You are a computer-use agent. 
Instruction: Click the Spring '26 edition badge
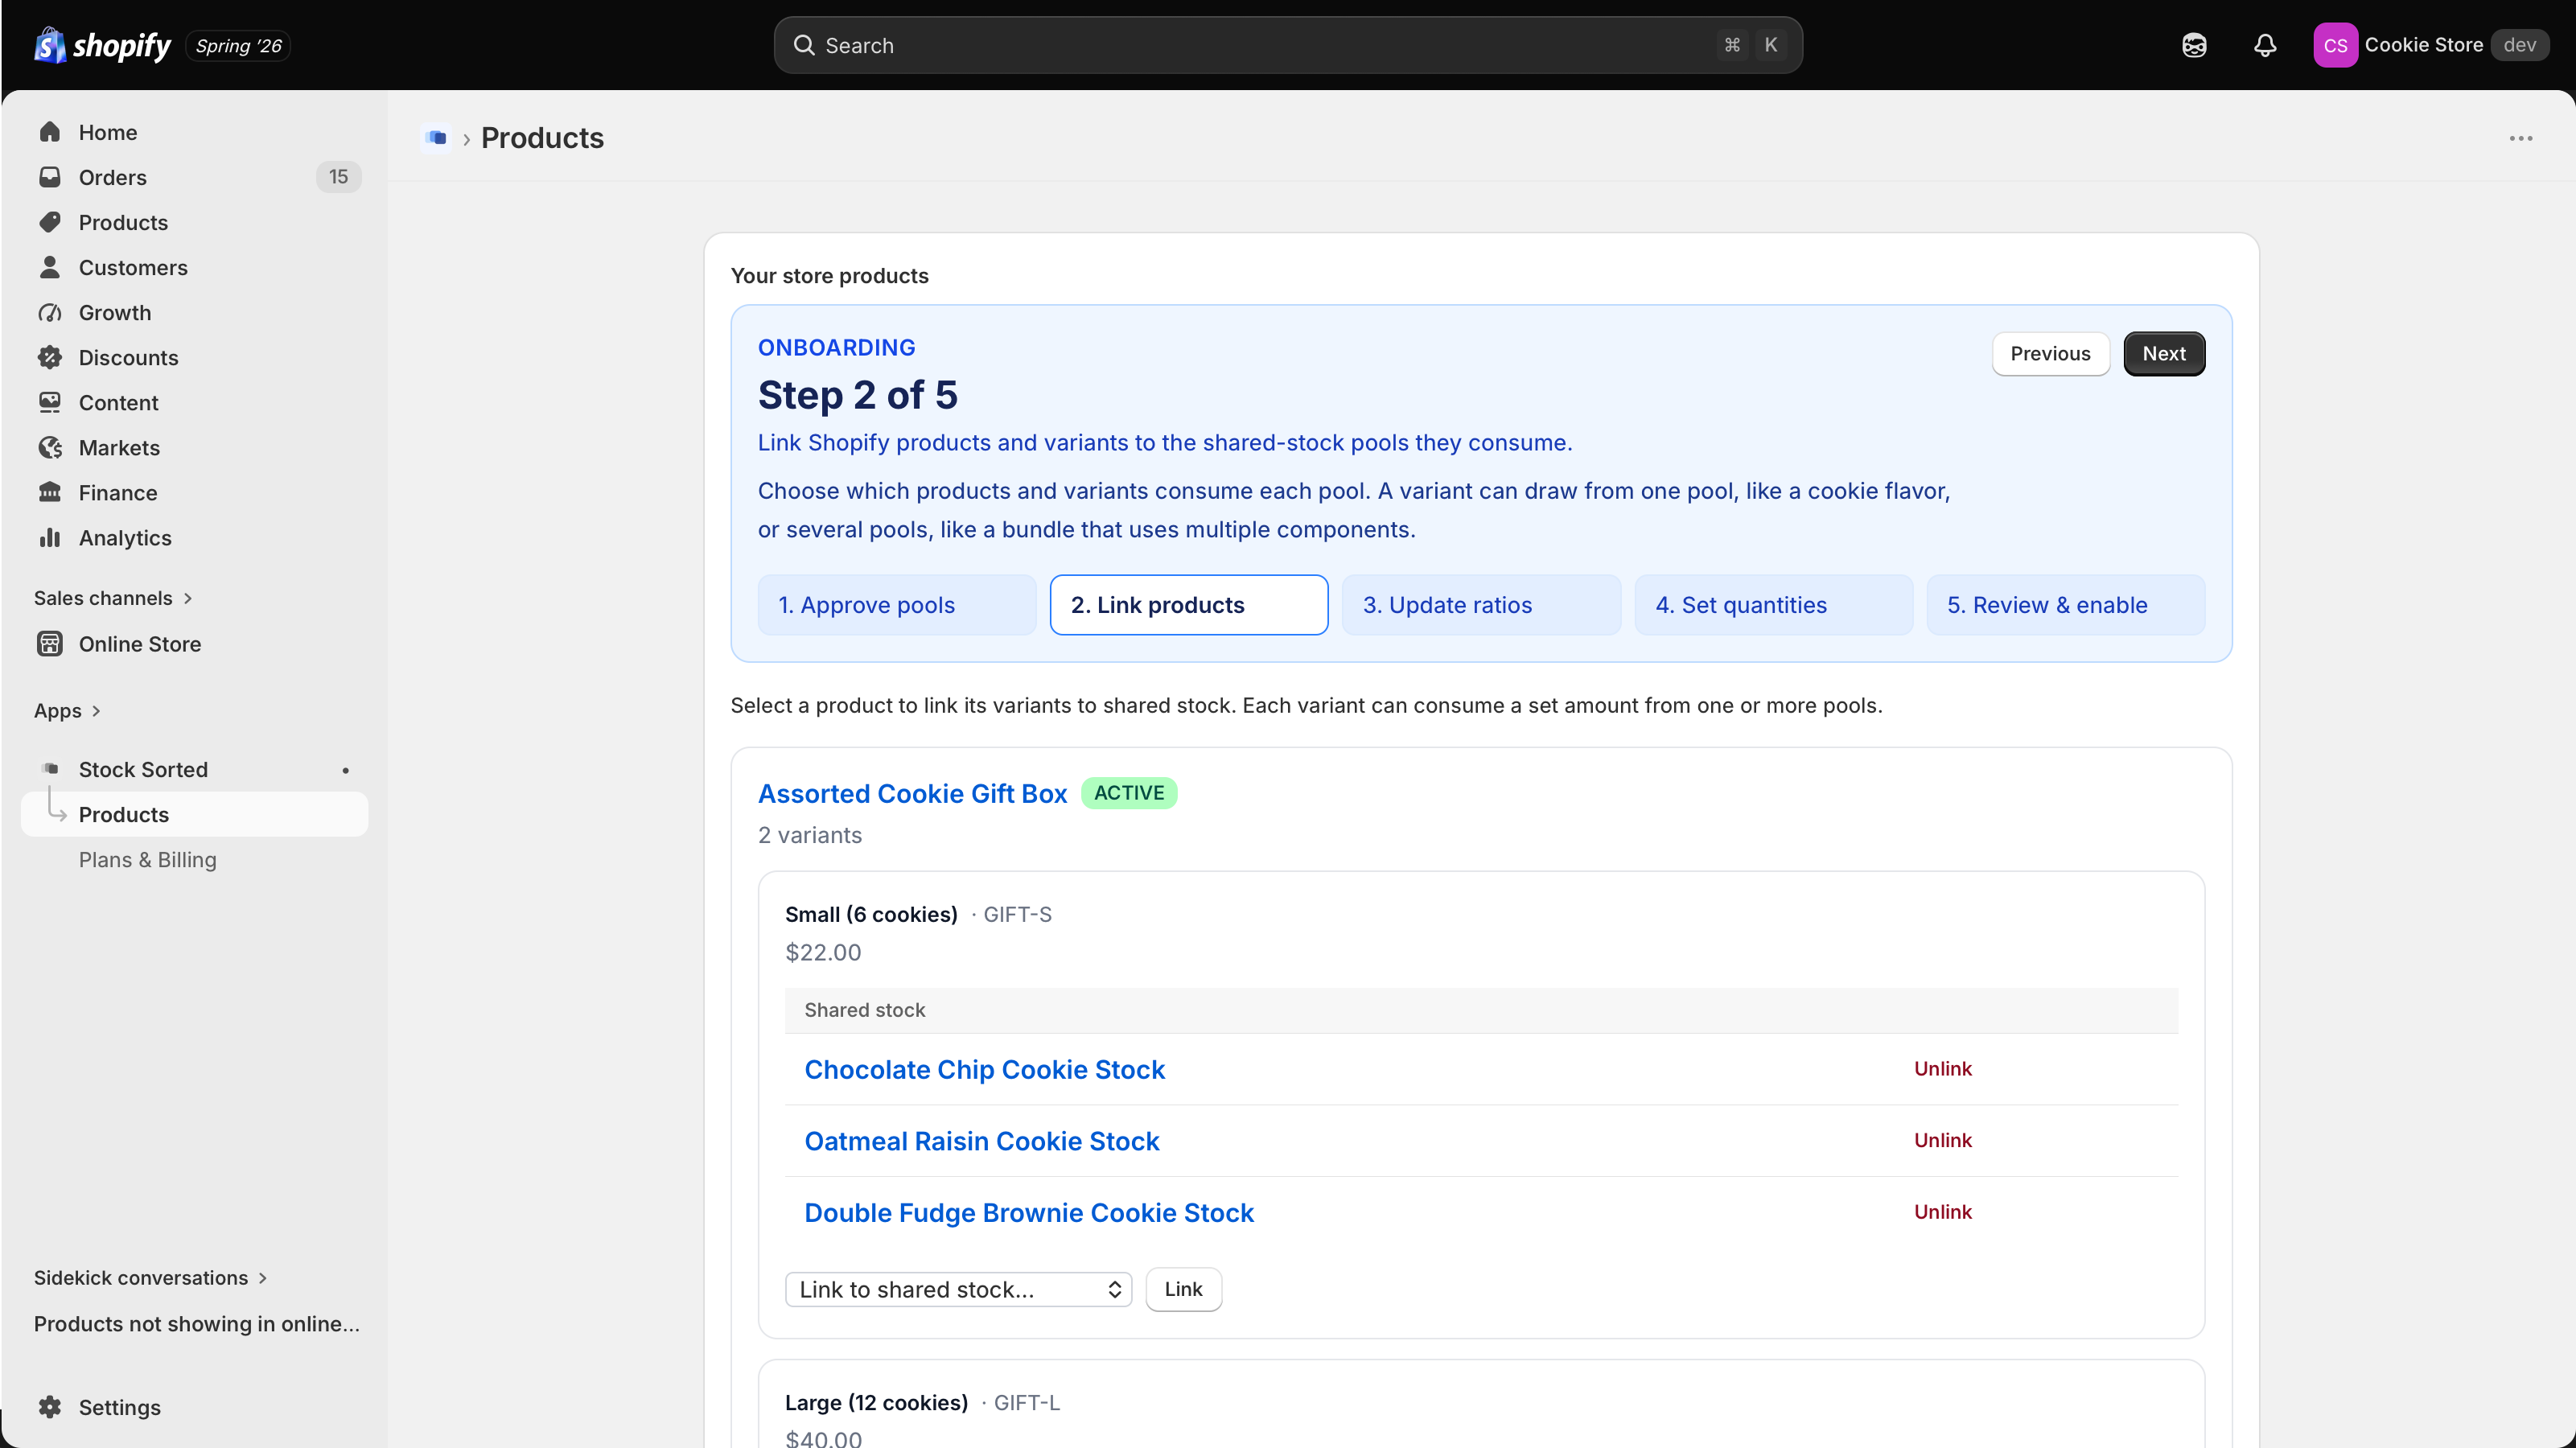coord(238,45)
